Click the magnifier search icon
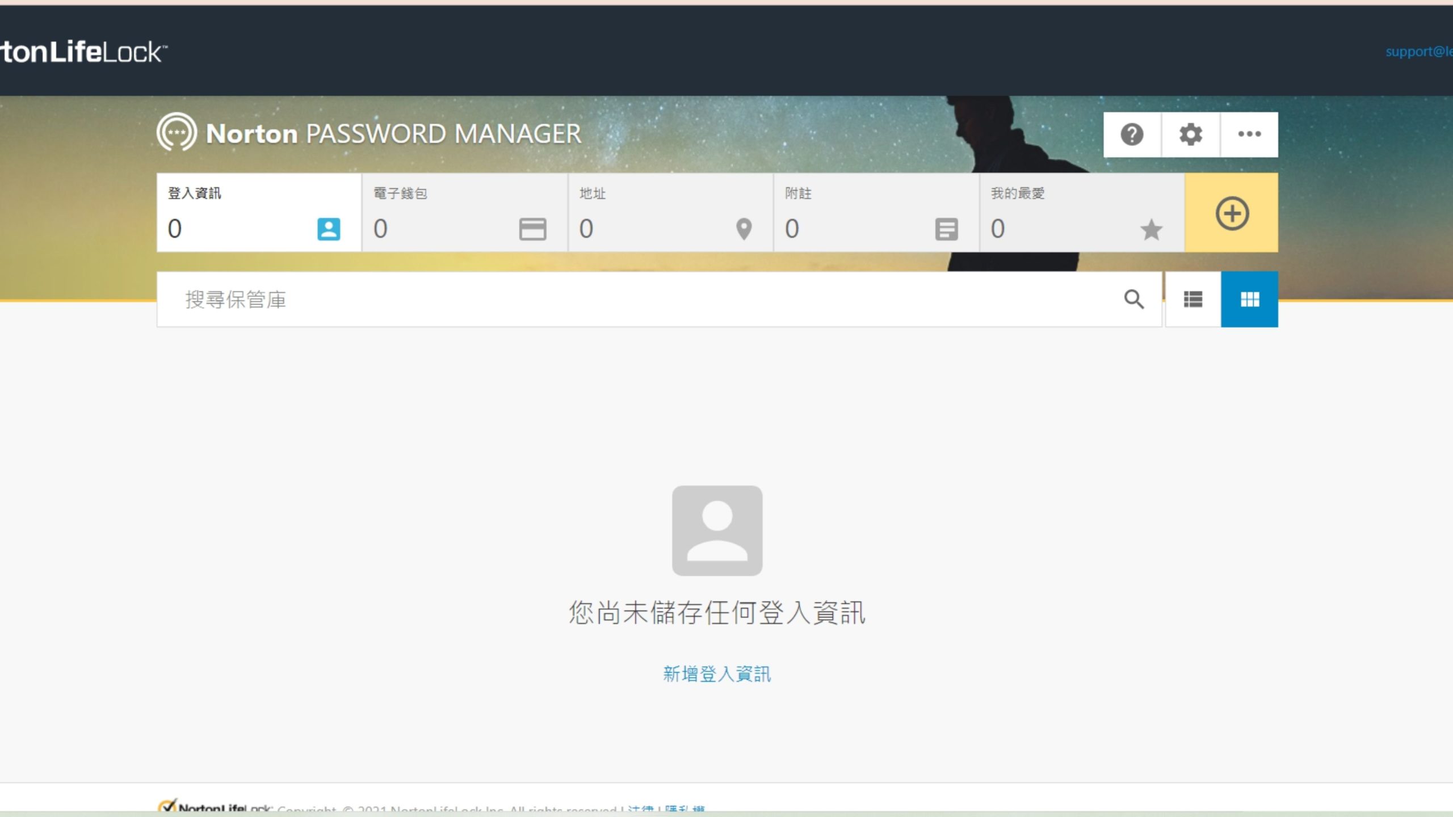Screen dimensions: 1453x817 click(x=1133, y=299)
